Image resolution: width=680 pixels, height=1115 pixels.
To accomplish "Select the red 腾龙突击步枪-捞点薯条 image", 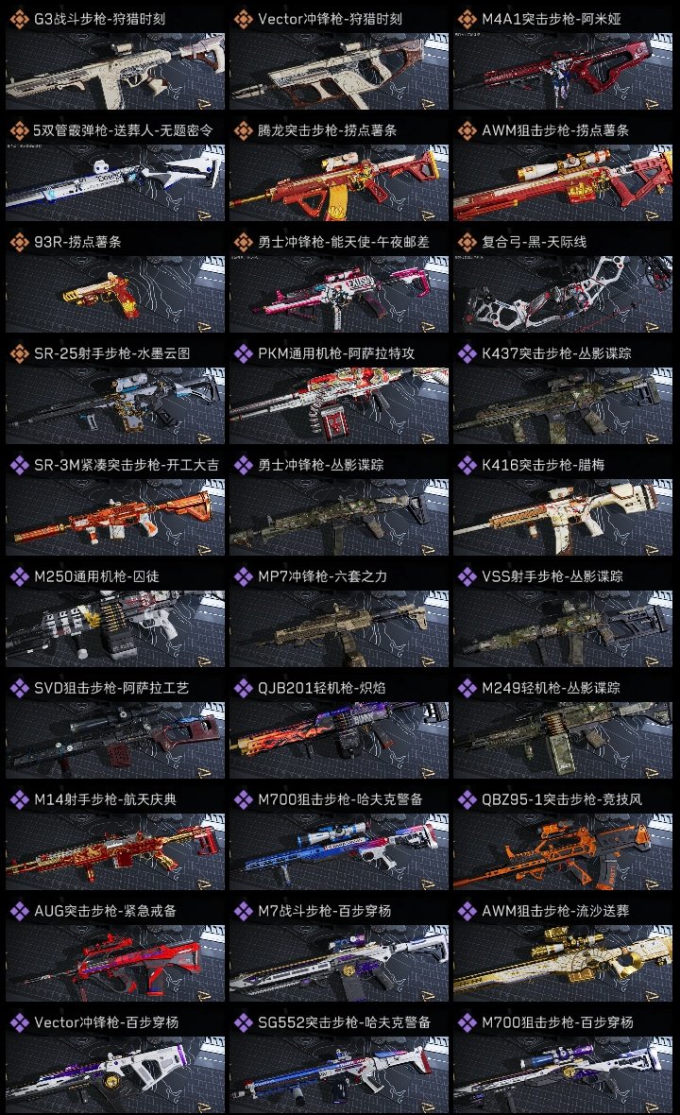I will coord(339,182).
